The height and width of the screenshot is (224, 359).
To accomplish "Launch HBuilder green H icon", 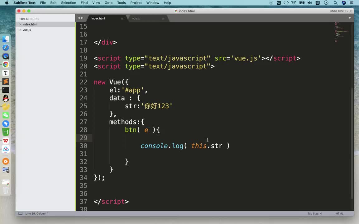I will 6,132.
